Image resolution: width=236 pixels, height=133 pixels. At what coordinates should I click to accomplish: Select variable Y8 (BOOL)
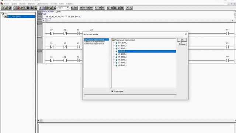click(x=122, y=65)
